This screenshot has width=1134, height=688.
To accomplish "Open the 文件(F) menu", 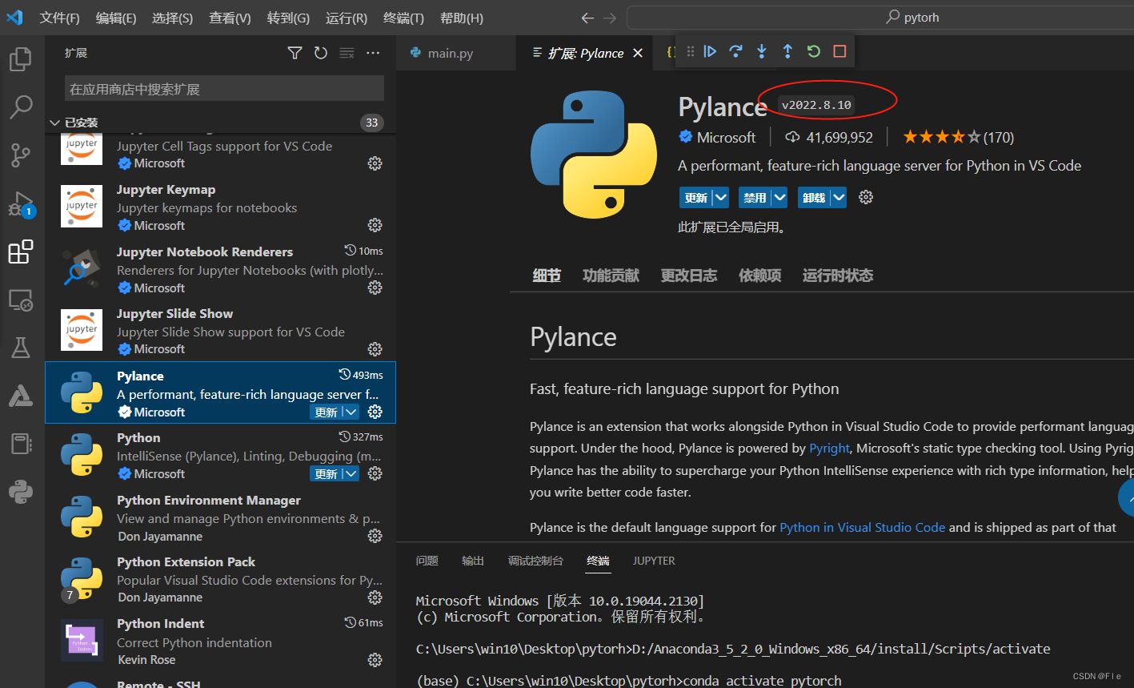I will (60, 18).
